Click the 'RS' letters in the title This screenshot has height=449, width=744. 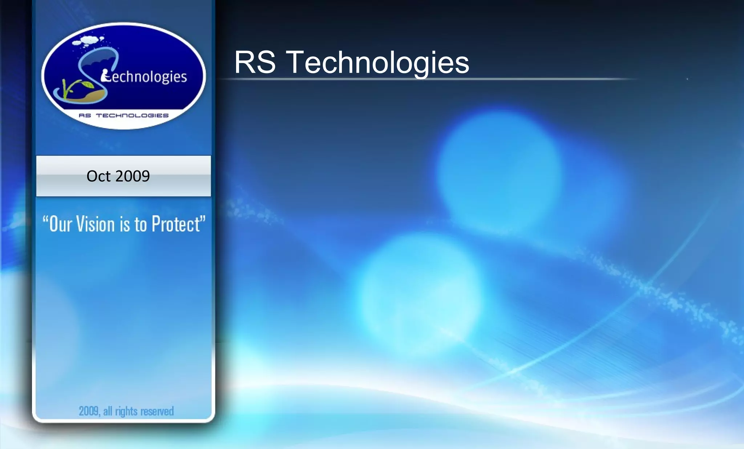point(255,63)
